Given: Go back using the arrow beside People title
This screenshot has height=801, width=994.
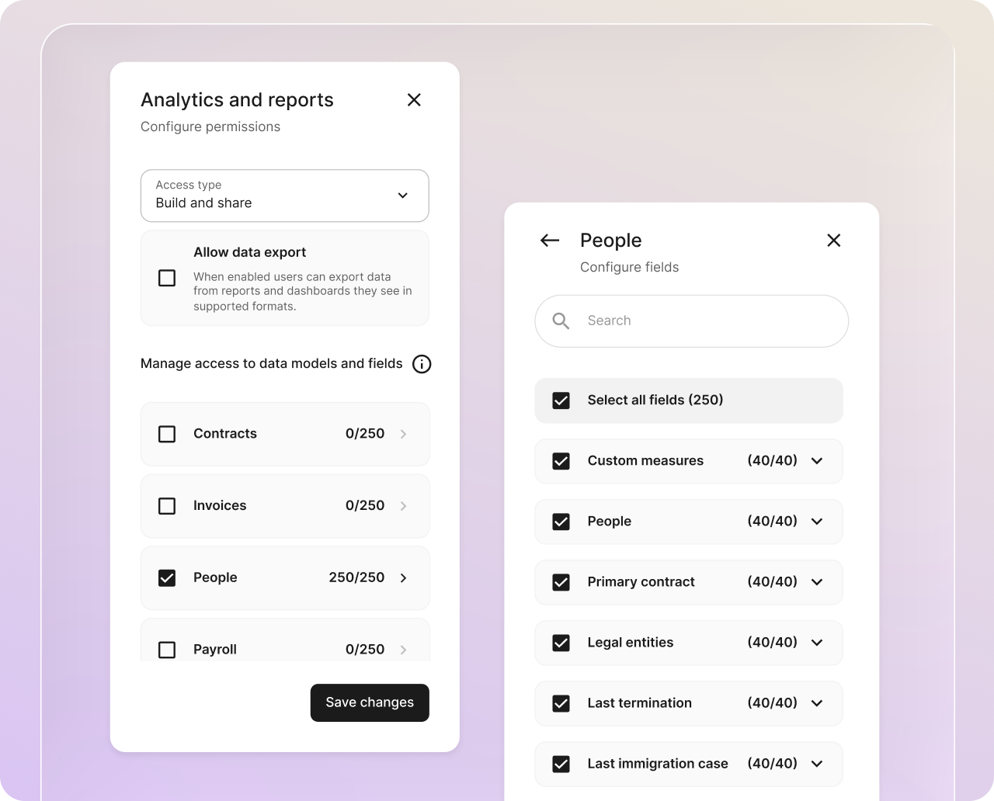Looking at the screenshot, I should [550, 240].
